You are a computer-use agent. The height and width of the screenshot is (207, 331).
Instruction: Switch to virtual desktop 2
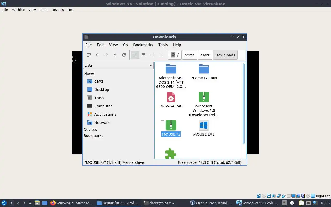pos(18,203)
